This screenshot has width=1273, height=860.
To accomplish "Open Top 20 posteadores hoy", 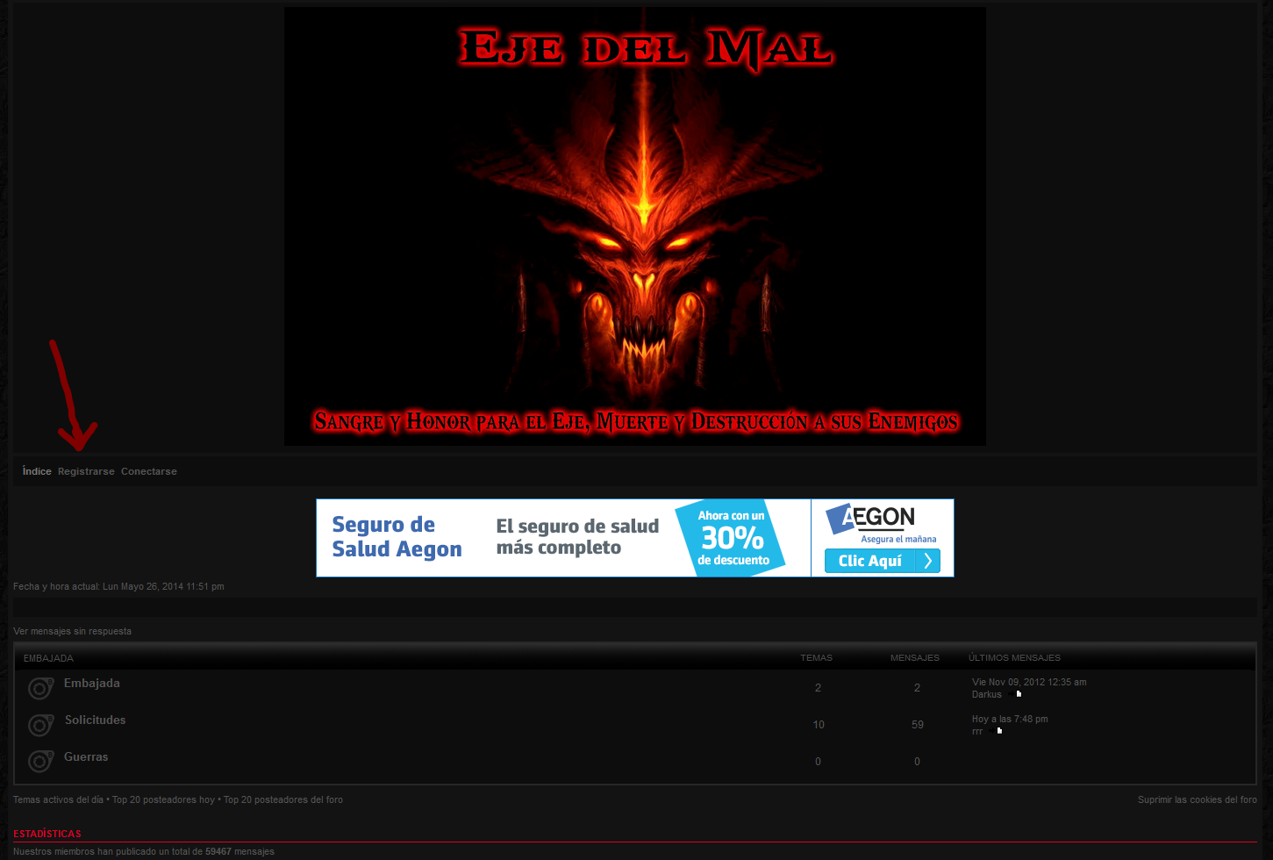I will coord(163,799).
